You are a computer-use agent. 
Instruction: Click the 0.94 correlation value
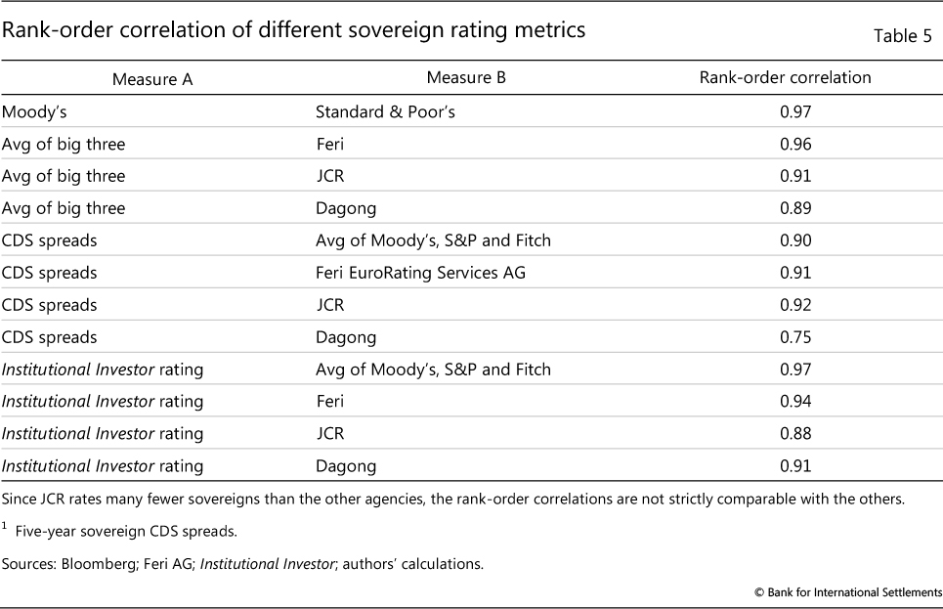coord(796,402)
